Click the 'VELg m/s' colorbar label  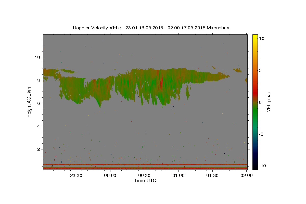coord(269,102)
